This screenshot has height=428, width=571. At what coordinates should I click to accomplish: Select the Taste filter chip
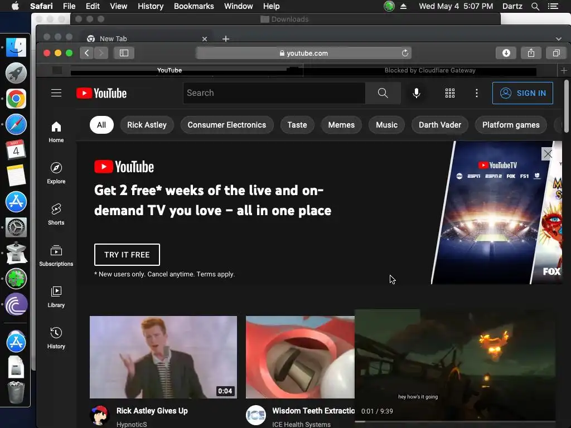[297, 125]
